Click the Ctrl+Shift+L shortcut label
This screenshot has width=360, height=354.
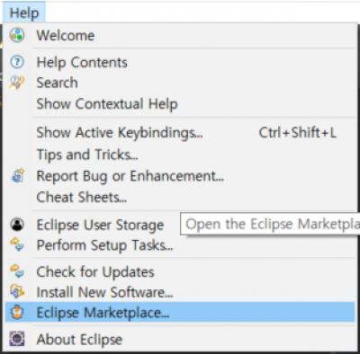(x=297, y=132)
